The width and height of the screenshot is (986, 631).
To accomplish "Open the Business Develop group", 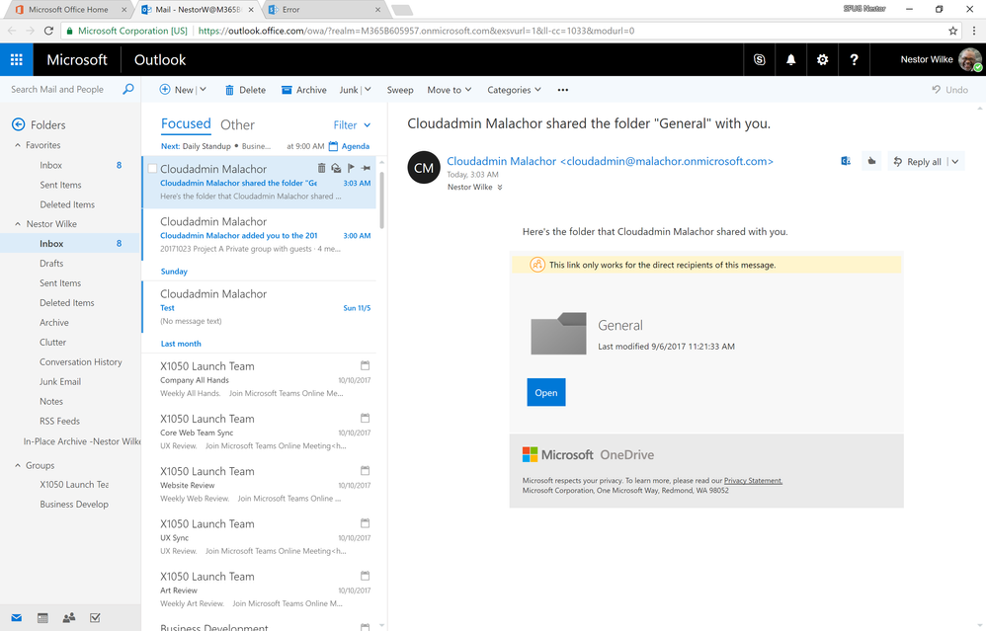I will point(74,504).
